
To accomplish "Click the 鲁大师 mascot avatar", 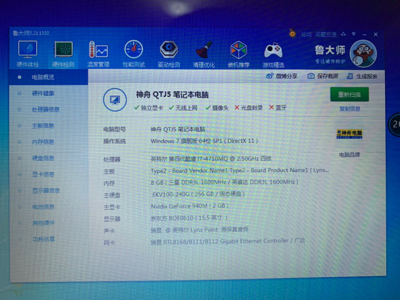I will 363,54.
